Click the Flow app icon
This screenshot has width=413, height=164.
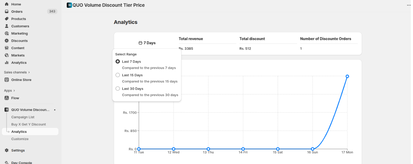pos(7,98)
